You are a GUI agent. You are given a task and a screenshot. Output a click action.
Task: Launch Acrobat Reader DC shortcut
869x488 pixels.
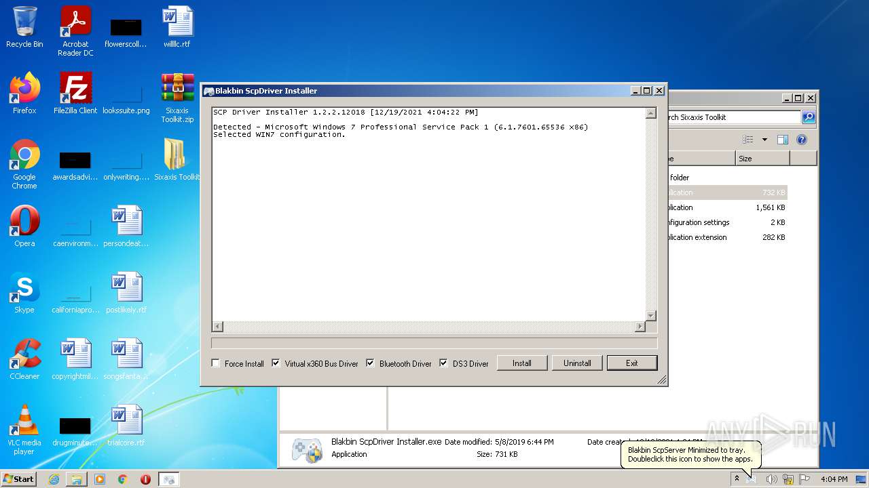click(75, 30)
